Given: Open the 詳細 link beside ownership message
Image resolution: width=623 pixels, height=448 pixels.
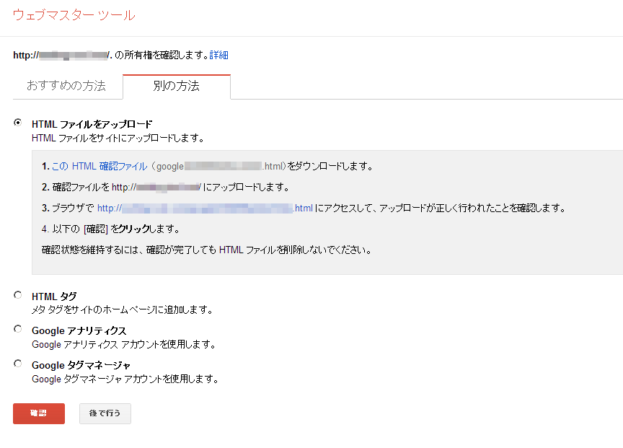Looking at the screenshot, I should tap(218, 55).
